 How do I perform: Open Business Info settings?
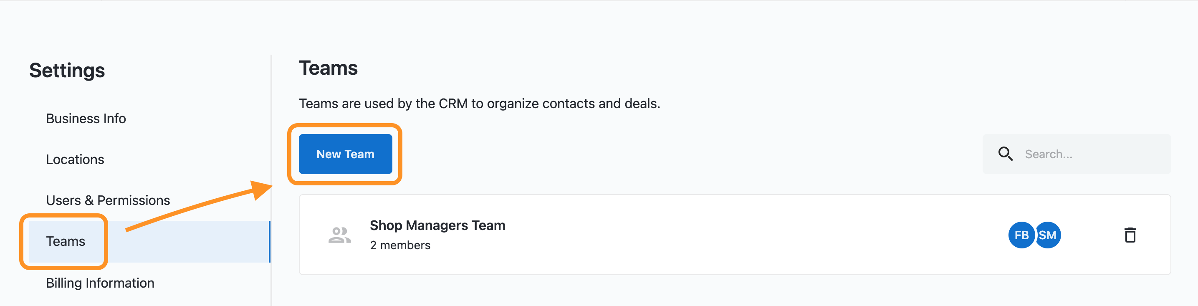86,119
